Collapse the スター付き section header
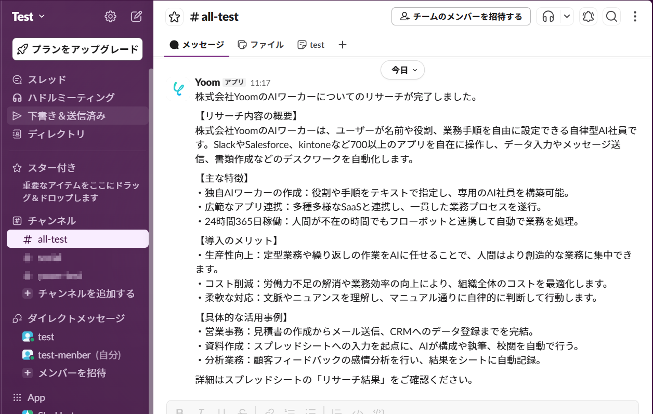This screenshot has width=653, height=414. click(51, 168)
